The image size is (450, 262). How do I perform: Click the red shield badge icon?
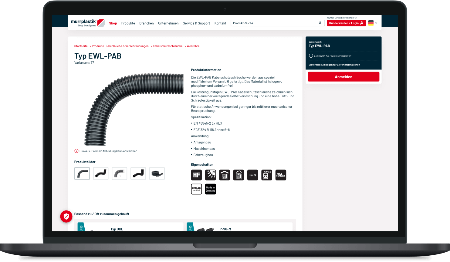click(66, 217)
